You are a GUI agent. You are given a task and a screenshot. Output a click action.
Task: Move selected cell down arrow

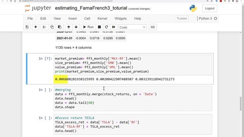pyautogui.click(x=76, y=27)
